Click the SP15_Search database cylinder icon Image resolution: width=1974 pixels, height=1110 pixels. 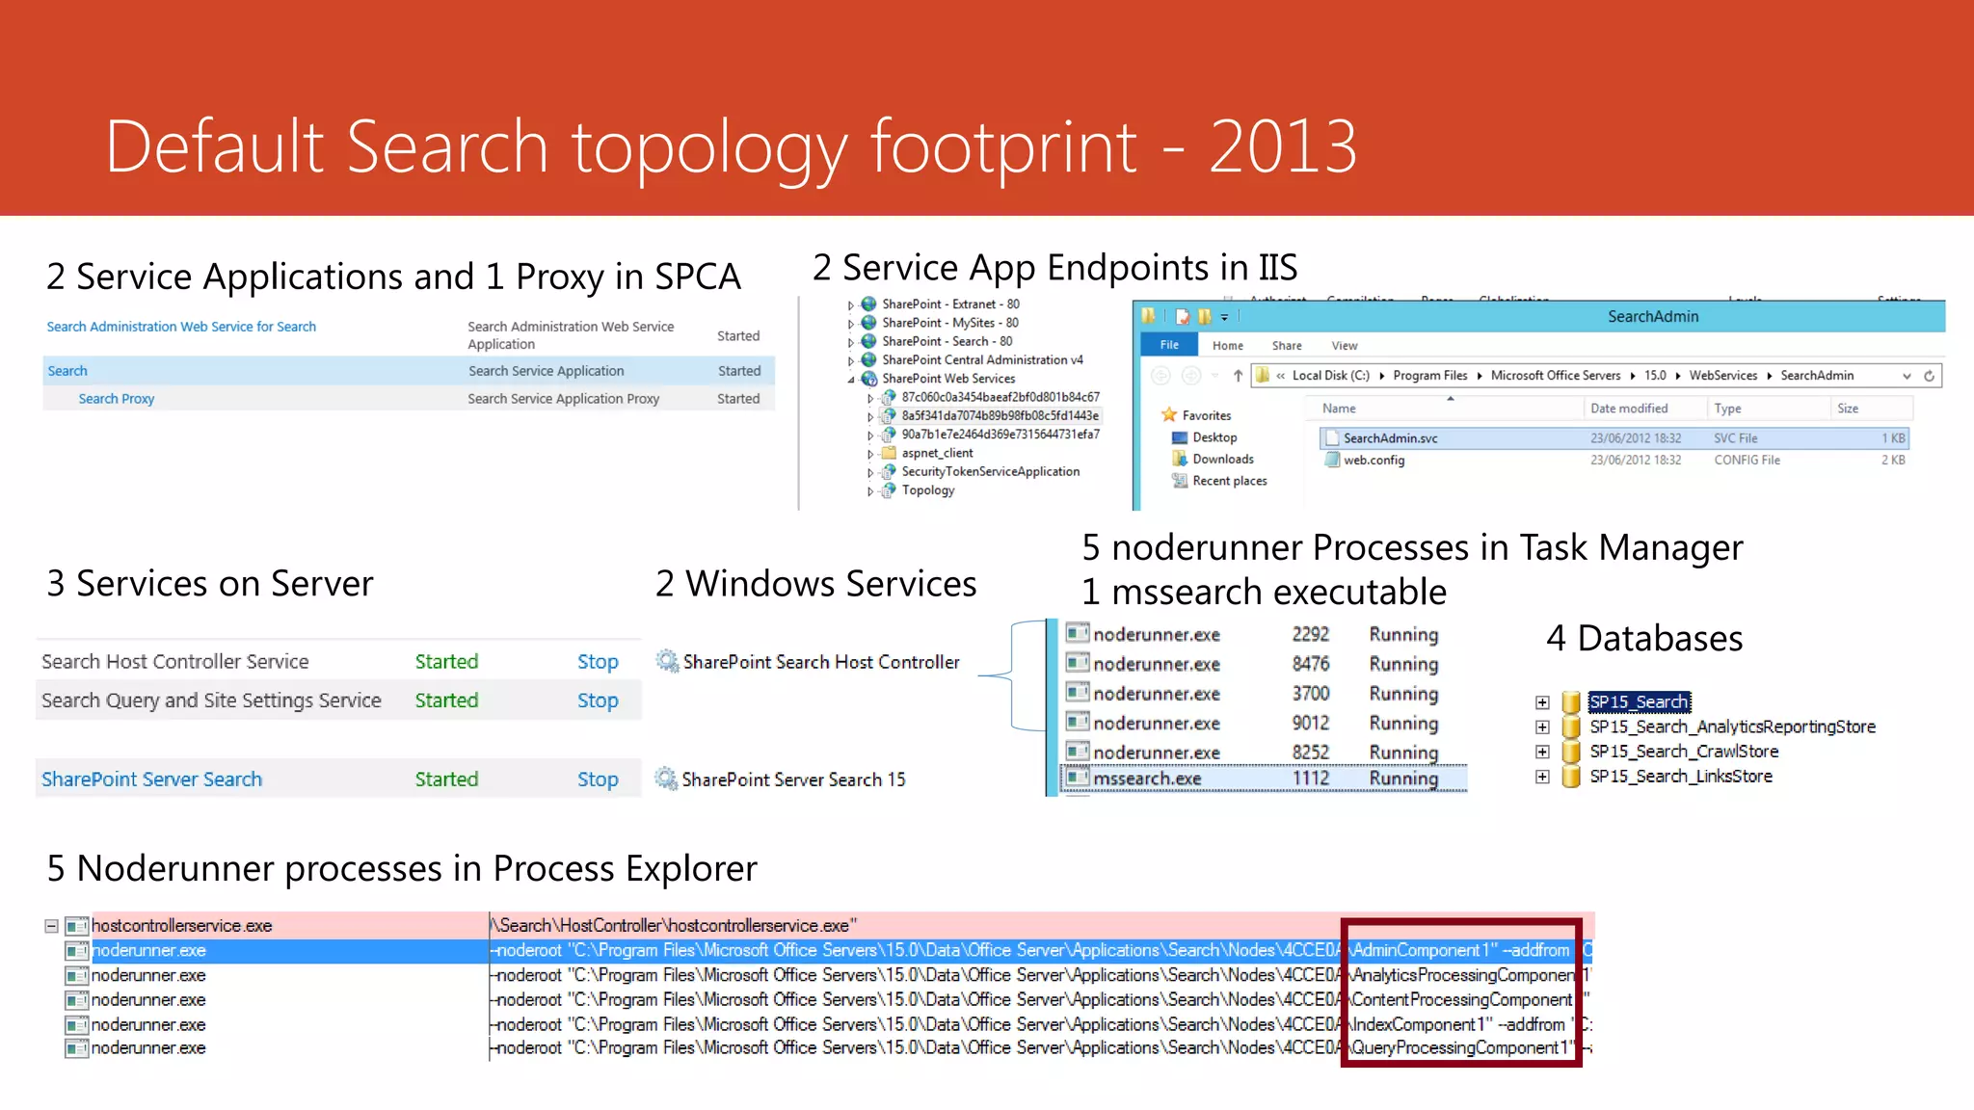(x=1571, y=702)
